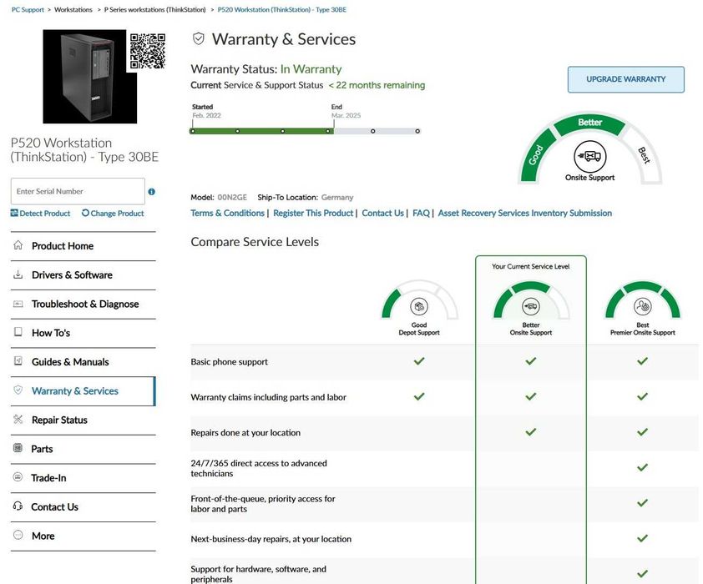703x584 pixels.
Task: Click Change Product link
Action: point(117,214)
